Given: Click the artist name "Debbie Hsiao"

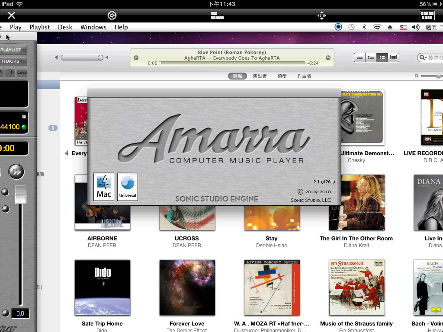Looking at the screenshot, I should 272,246.
